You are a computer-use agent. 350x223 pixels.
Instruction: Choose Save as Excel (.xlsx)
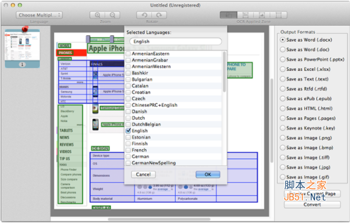pyautogui.click(x=282, y=69)
